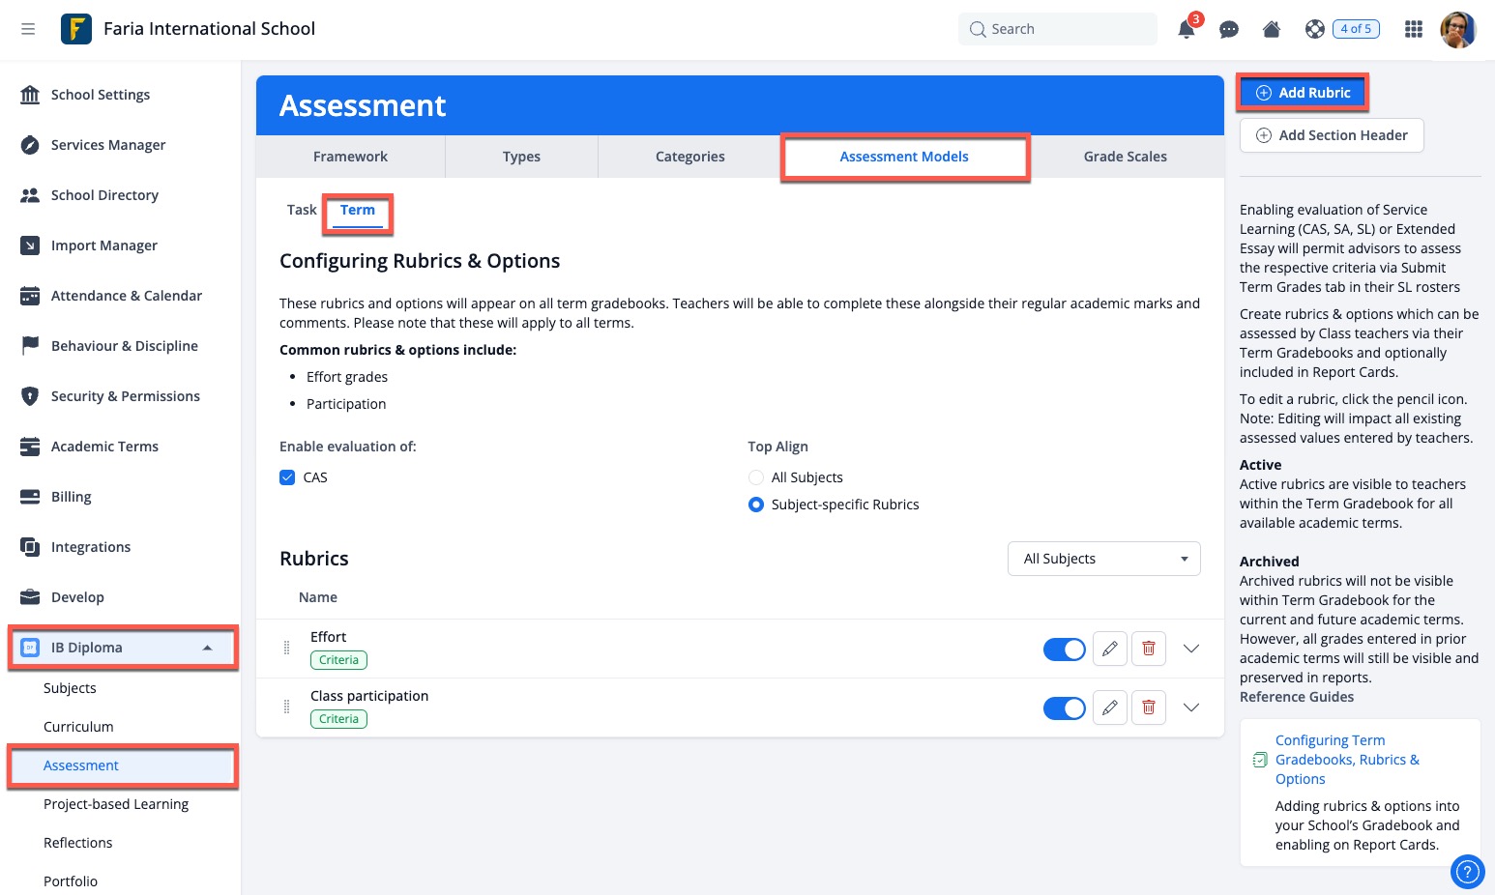Toggle the Class participation active switch
The height and width of the screenshot is (895, 1495).
1064,708
